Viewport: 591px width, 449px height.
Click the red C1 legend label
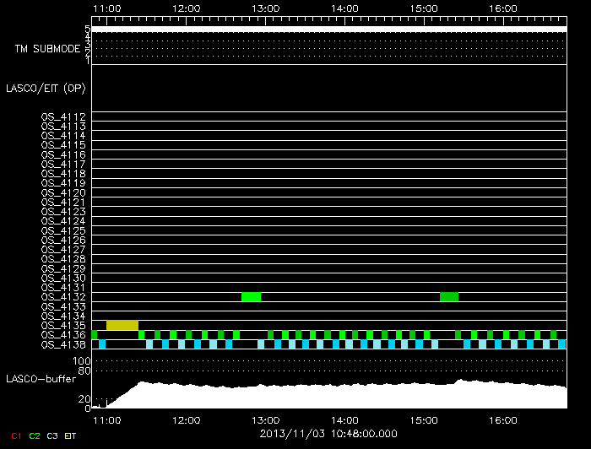click(13, 435)
